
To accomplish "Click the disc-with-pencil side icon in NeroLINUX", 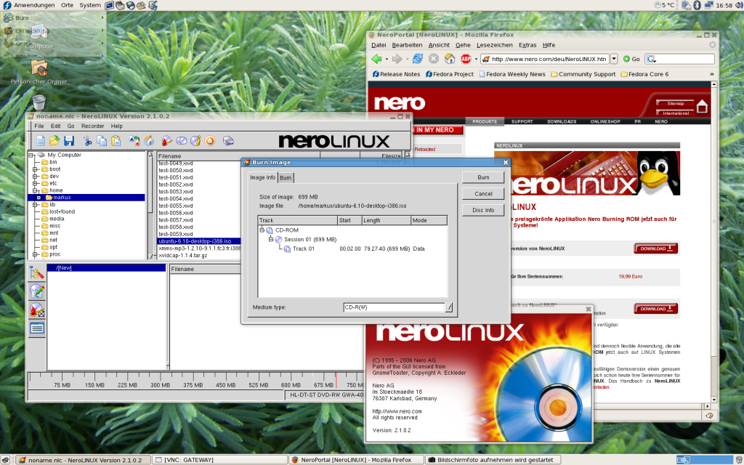I will click(36, 291).
